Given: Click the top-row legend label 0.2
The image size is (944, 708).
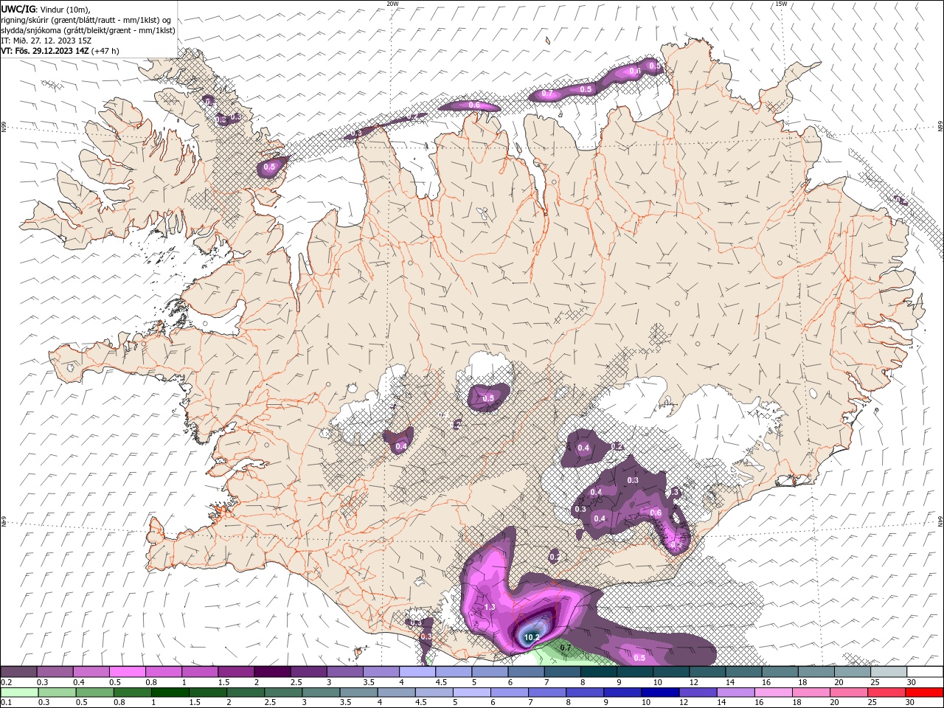Looking at the screenshot, I should pyautogui.click(x=6, y=682).
